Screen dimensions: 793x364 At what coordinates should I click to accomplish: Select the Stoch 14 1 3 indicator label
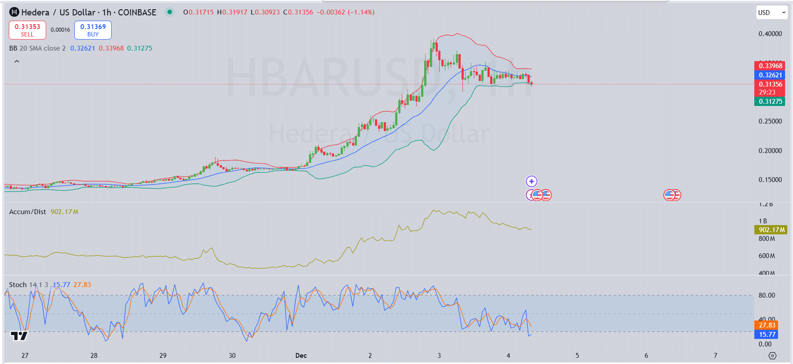click(x=29, y=285)
